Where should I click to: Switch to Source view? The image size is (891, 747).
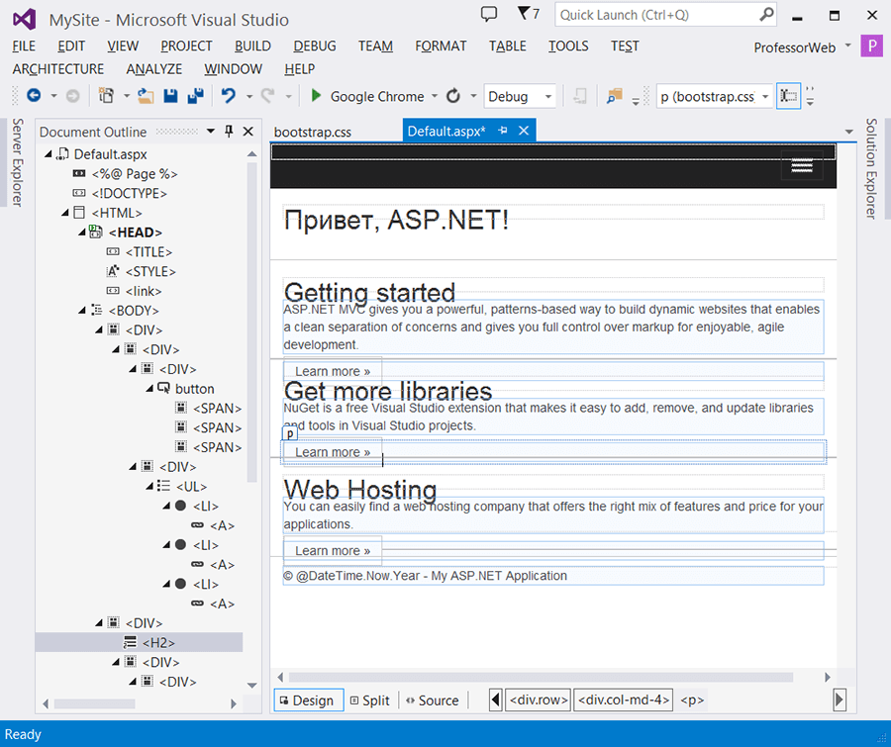(x=433, y=700)
